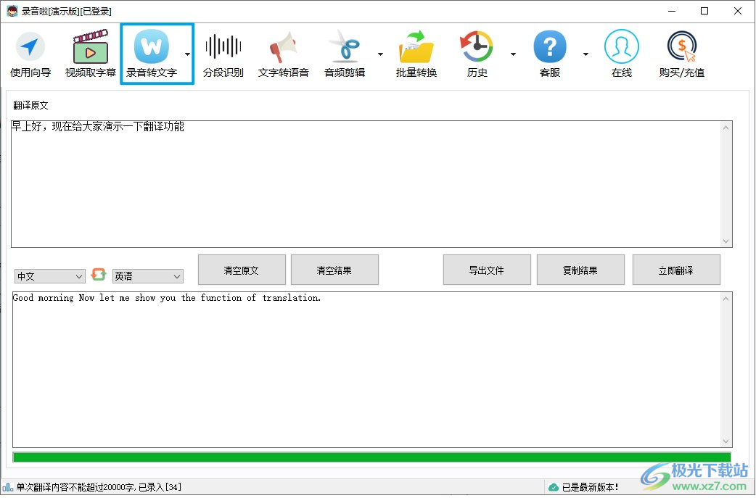Click the 清空原文 button
Image resolution: width=756 pixels, height=498 pixels.
[242, 270]
